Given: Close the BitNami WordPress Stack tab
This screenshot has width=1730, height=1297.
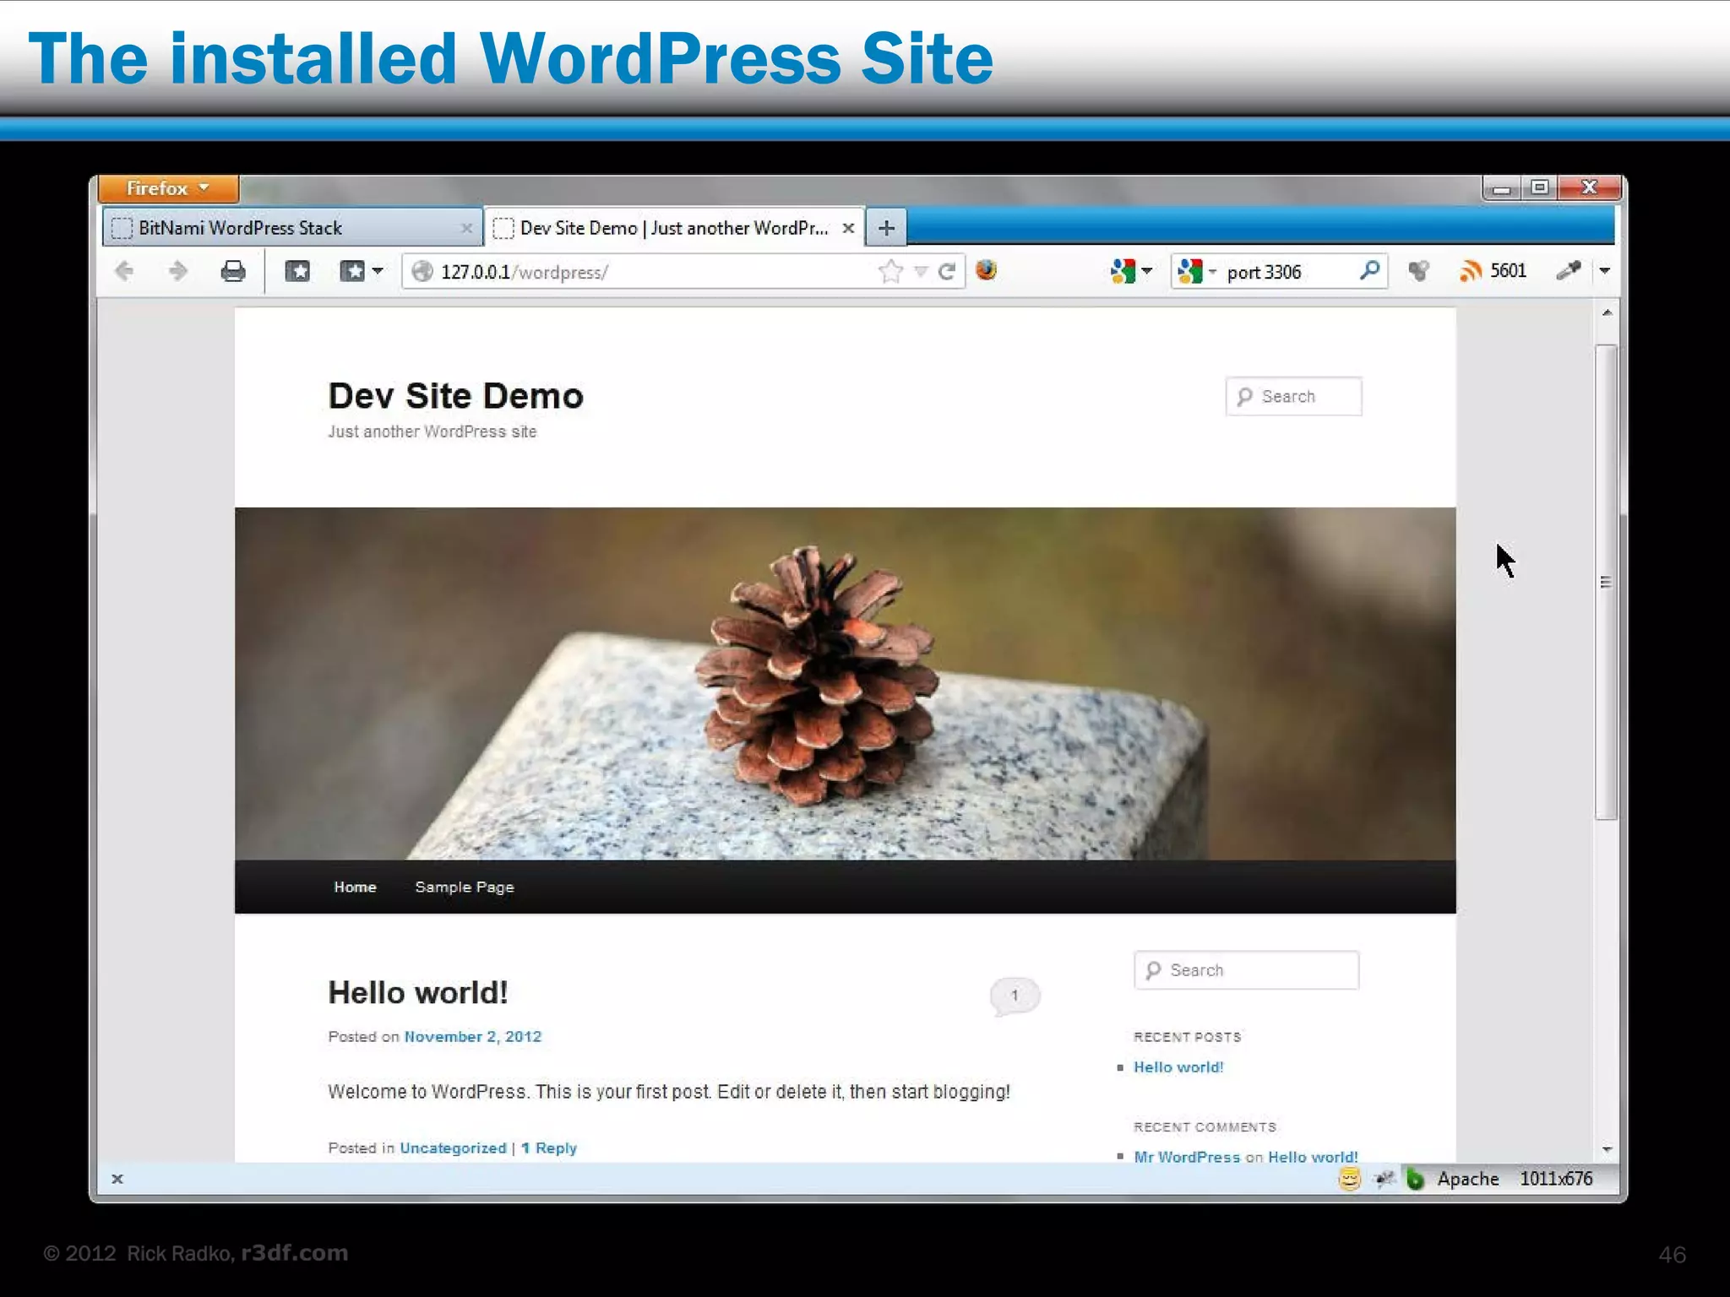Looking at the screenshot, I should [466, 228].
